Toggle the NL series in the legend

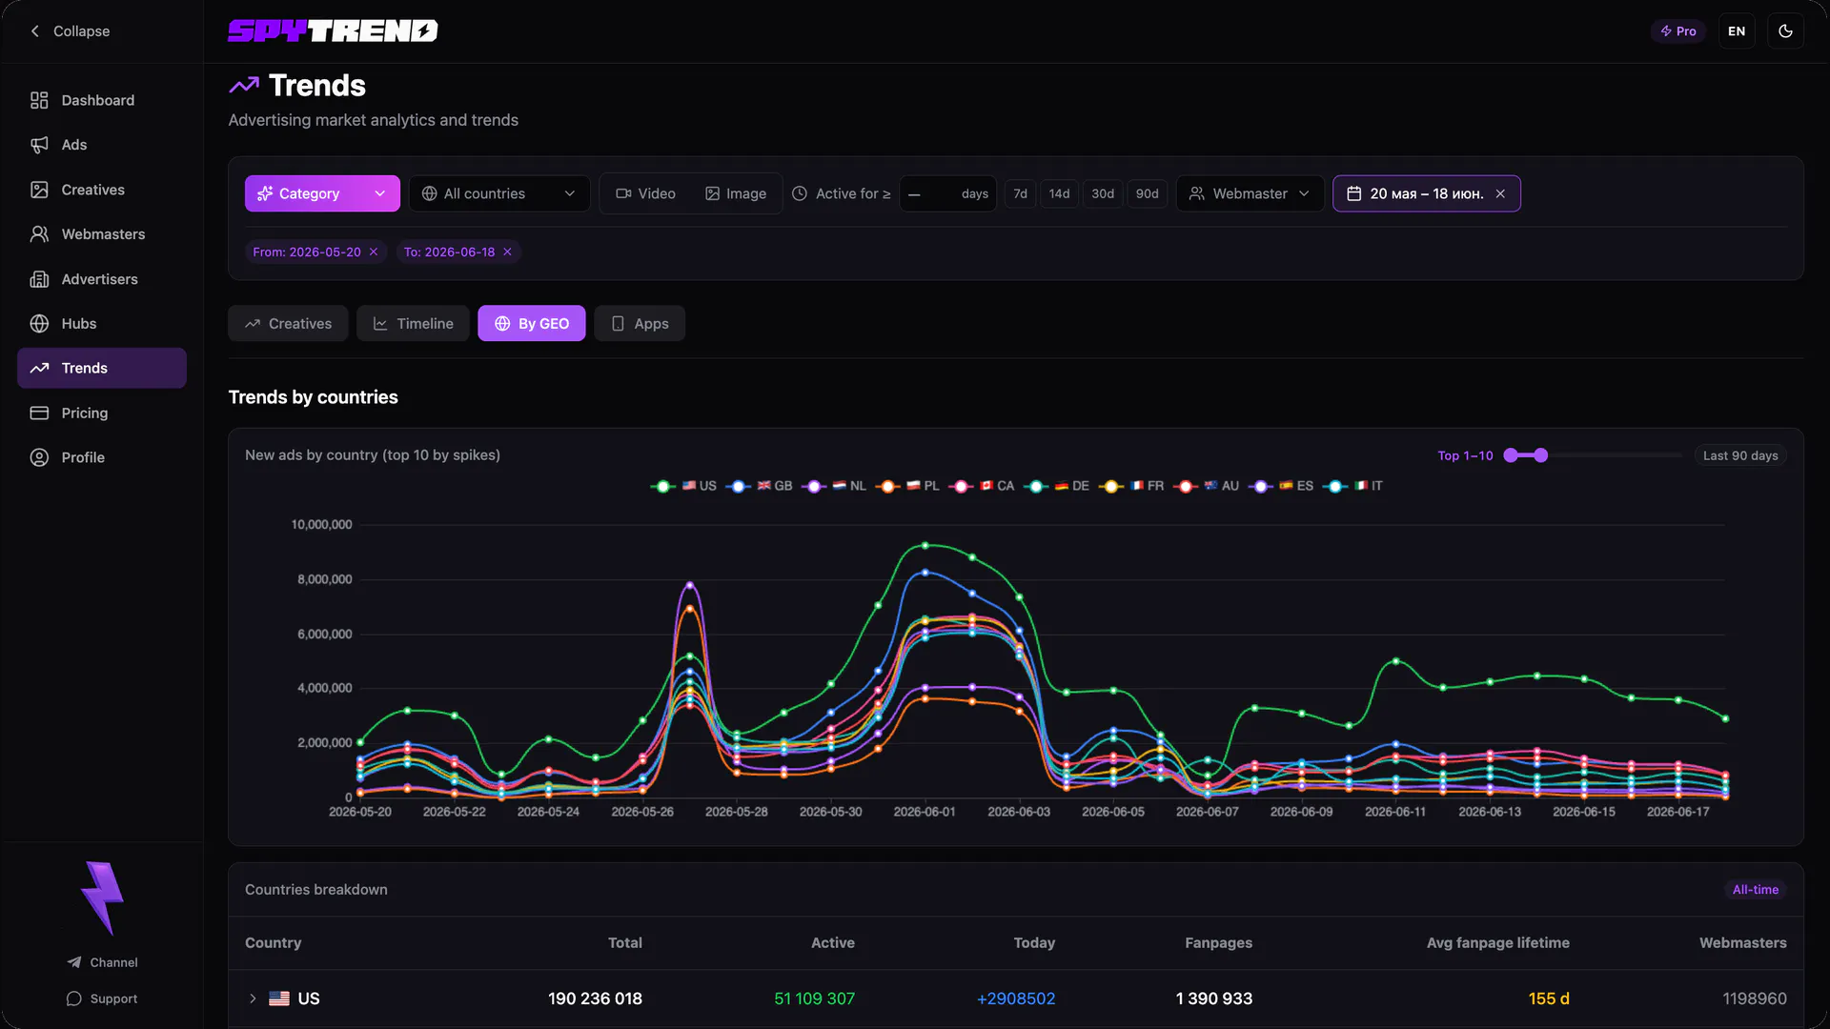click(834, 486)
